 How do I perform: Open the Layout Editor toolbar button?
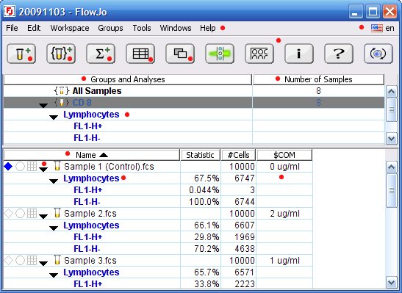click(180, 54)
